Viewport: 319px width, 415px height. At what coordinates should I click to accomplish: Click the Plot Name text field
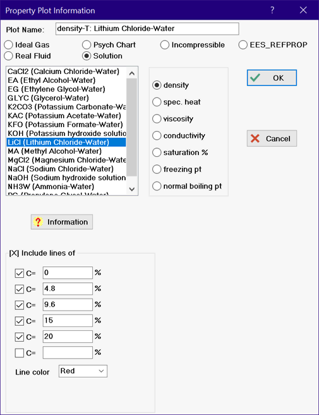click(x=147, y=28)
